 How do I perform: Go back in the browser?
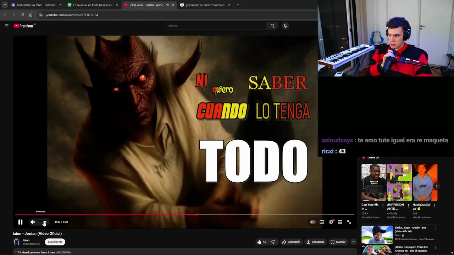click(x=5, y=15)
